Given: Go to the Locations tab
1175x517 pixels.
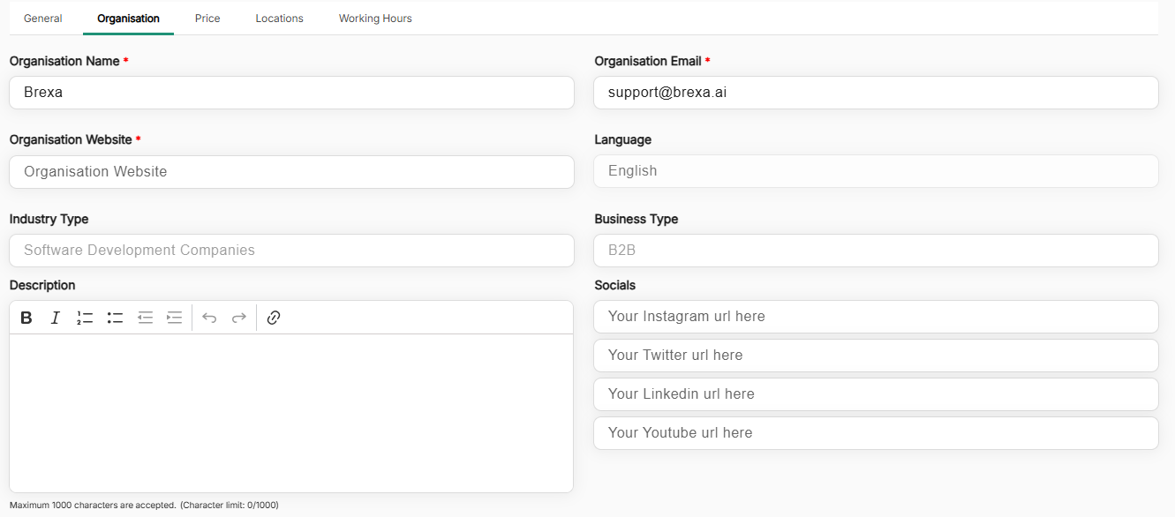Looking at the screenshot, I should (279, 19).
